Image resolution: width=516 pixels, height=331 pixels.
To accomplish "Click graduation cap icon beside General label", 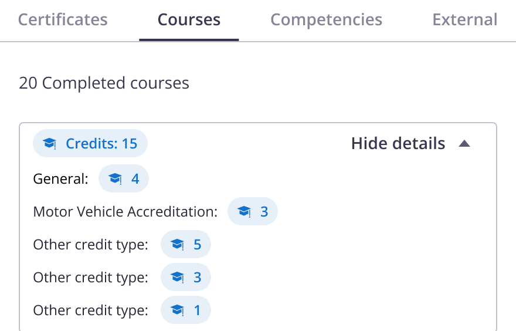I will pyautogui.click(x=116, y=179).
